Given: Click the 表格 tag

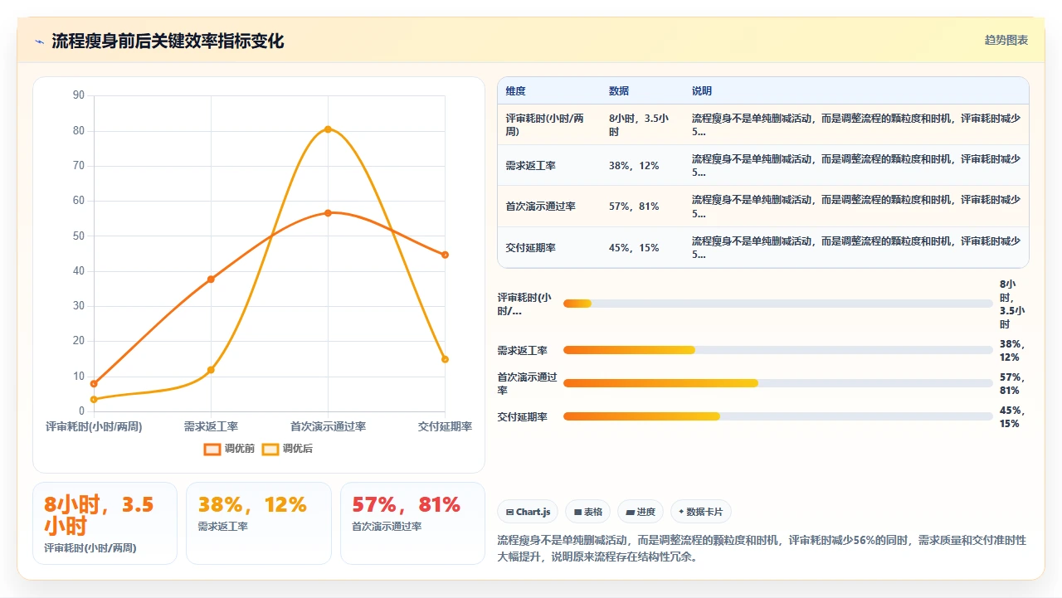Looking at the screenshot, I should pos(588,512).
